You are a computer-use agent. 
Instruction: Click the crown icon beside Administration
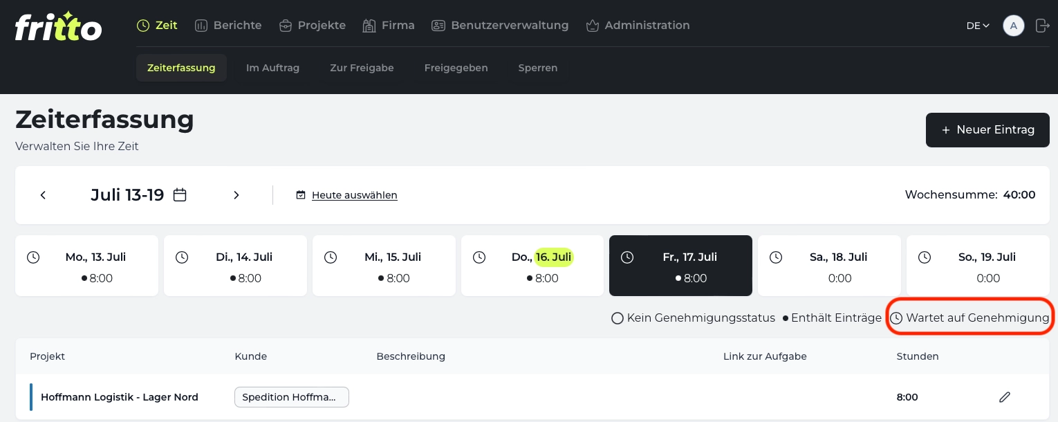(592, 26)
